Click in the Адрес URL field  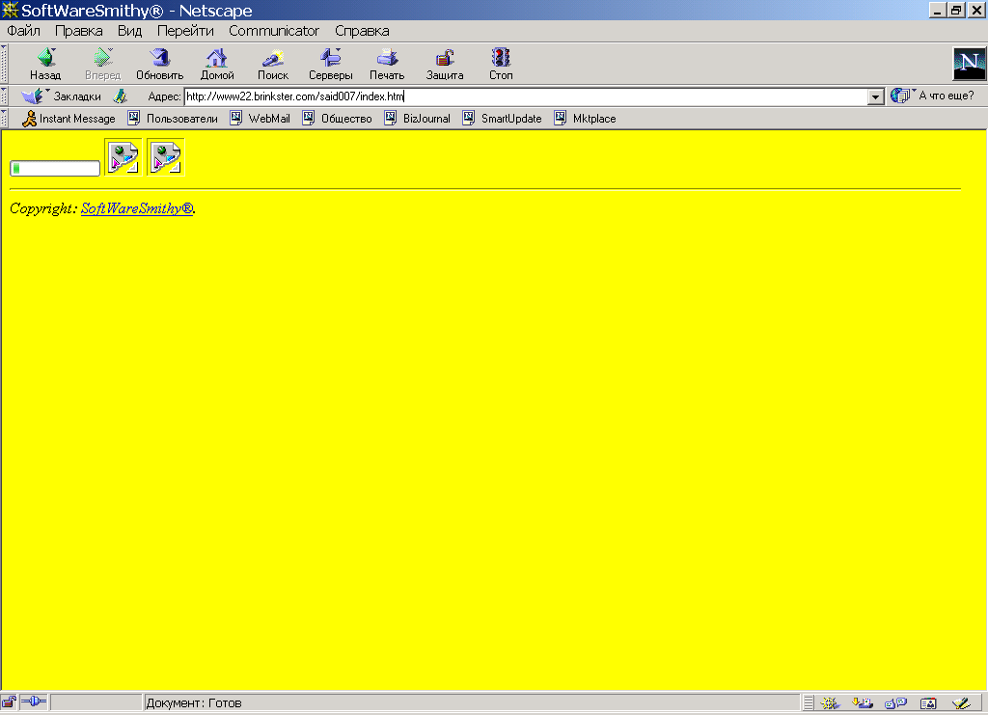tap(526, 96)
